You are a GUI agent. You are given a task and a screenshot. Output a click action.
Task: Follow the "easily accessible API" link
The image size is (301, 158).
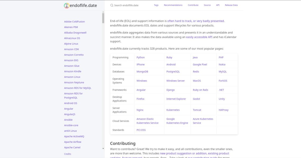[x=199, y=37]
